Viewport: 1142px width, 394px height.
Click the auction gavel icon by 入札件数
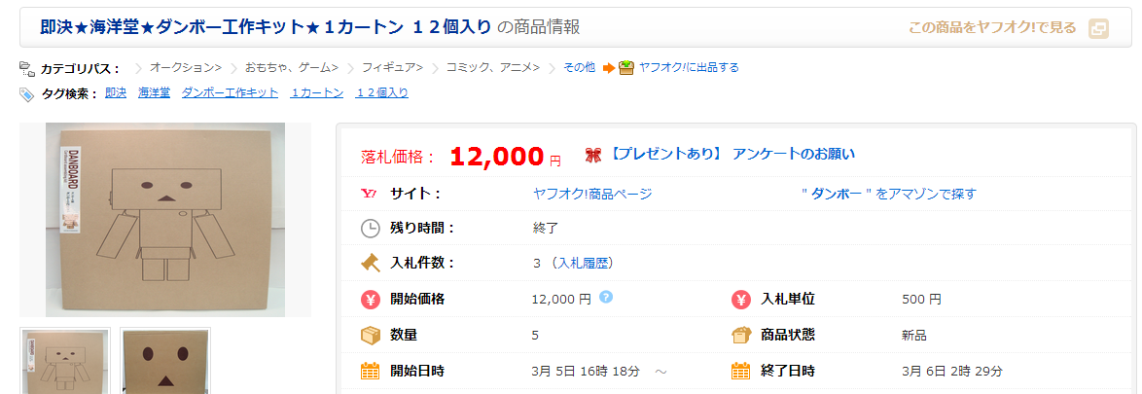pyautogui.click(x=370, y=263)
